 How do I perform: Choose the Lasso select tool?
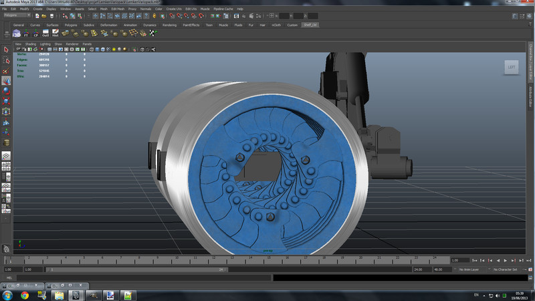tap(6, 60)
